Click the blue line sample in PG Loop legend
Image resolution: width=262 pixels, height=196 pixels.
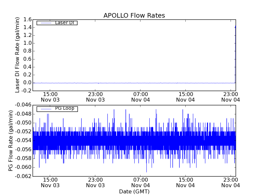[46, 109]
